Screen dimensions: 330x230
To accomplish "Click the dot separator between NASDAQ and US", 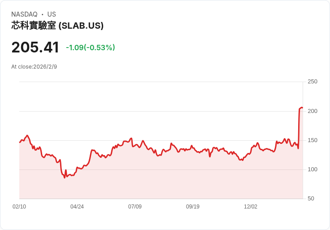I will (x=43, y=14).
